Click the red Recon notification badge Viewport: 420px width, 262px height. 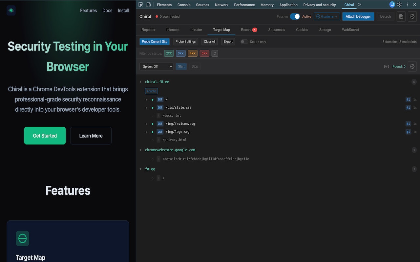pyautogui.click(x=255, y=30)
